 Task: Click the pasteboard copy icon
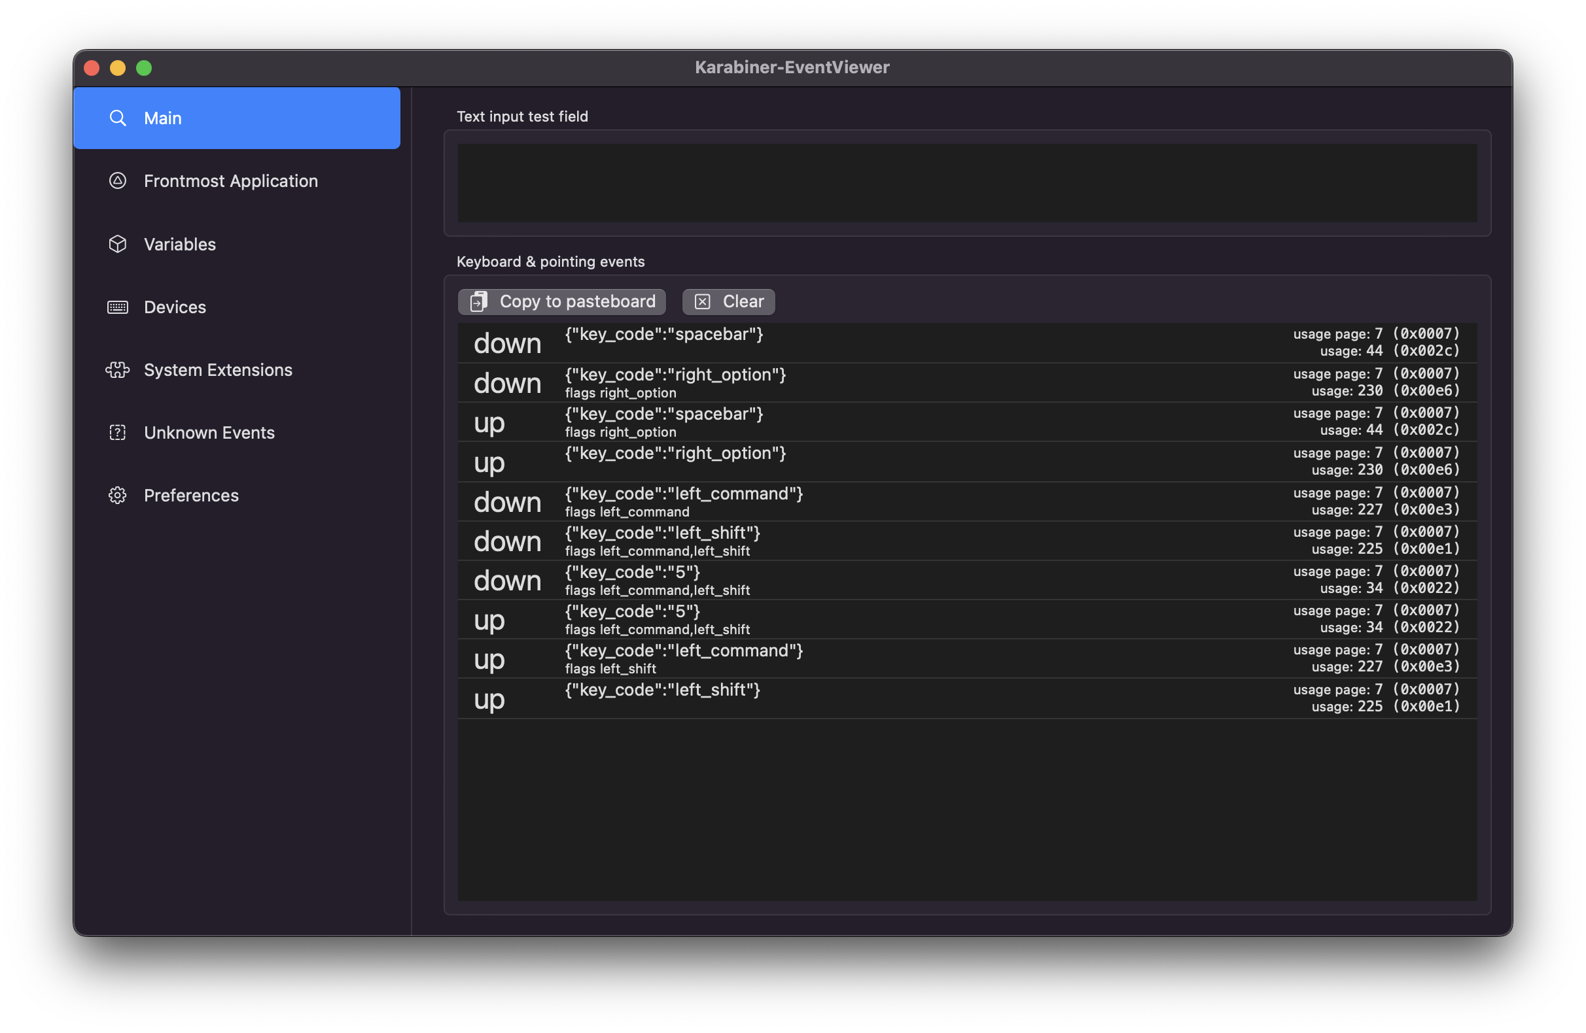point(479,301)
